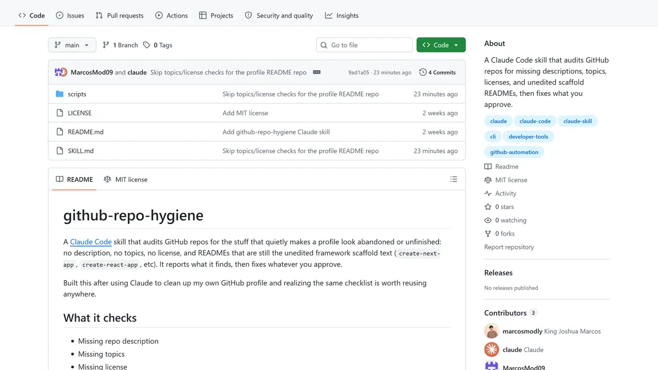The image size is (658, 370).
Task: Select the MIT license tab in file viewer
Action: (126, 179)
